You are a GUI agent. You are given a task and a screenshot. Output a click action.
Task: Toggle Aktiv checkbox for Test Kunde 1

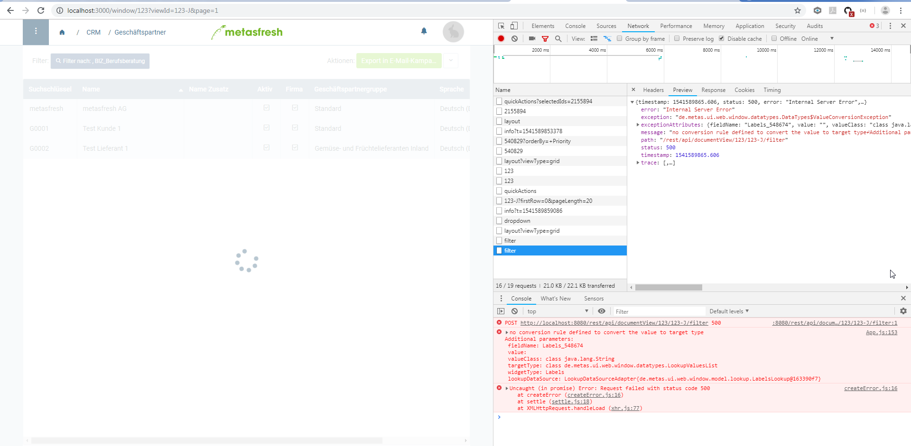point(267,127)
